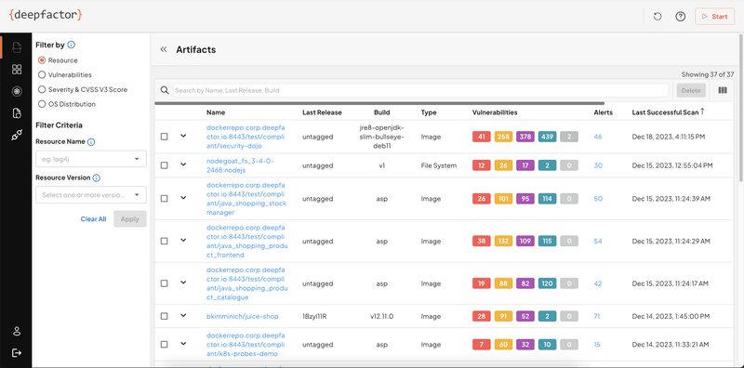Click the Start button

point(714,17)
